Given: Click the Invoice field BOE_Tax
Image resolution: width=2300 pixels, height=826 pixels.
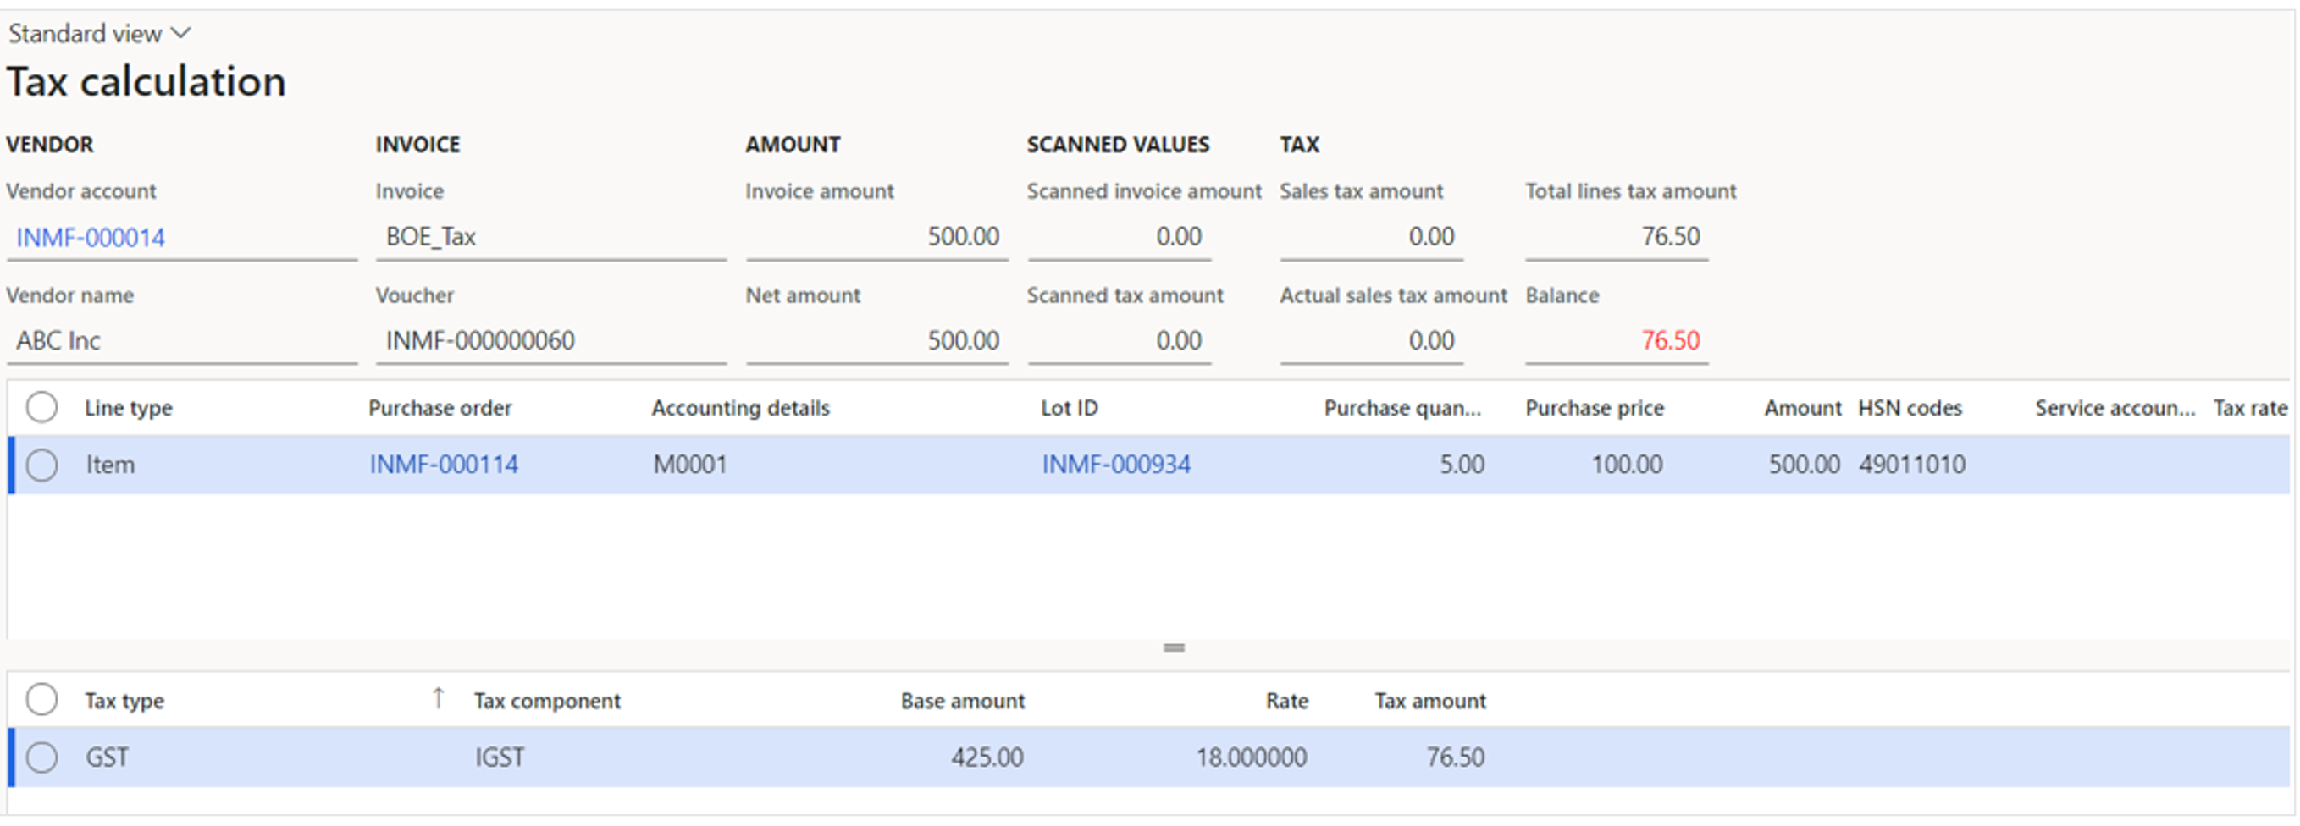Looking at the screenshot, I should click(x=551, y=237).
